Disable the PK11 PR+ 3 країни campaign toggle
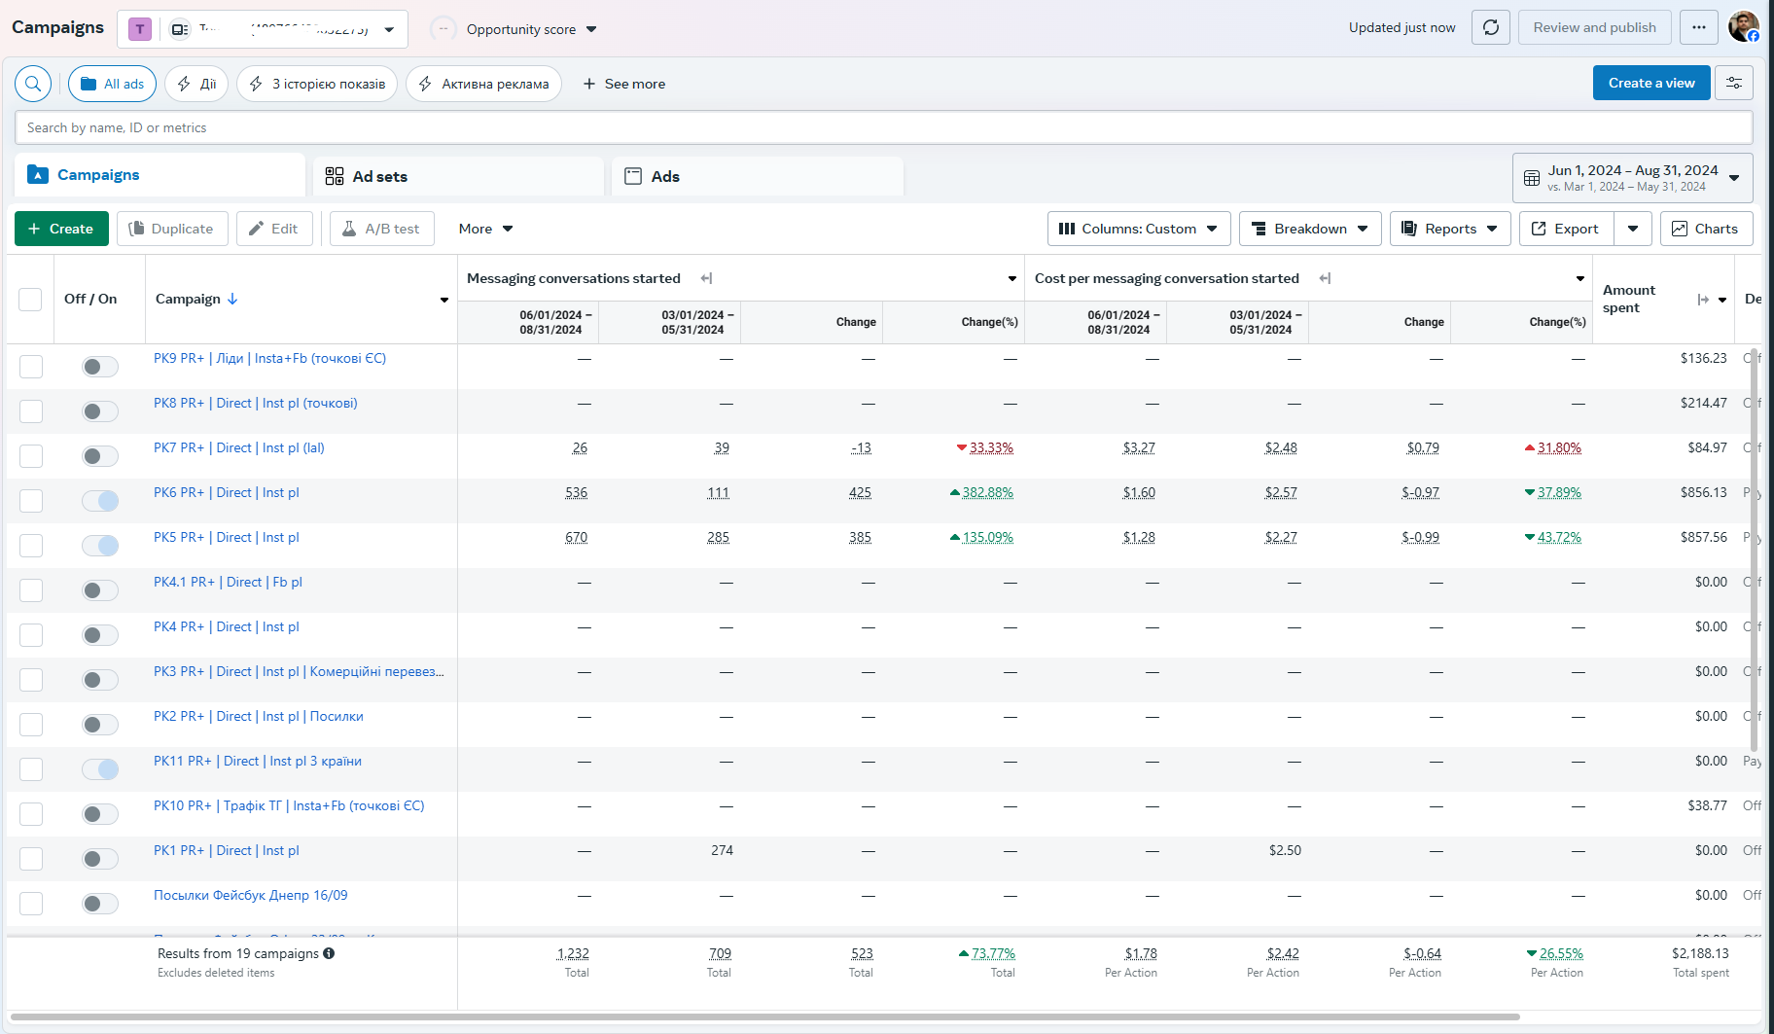 coord(100,769)
